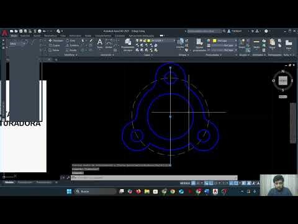Click ViewCube top face
298x224 pixels.
[x=283, y=80]
